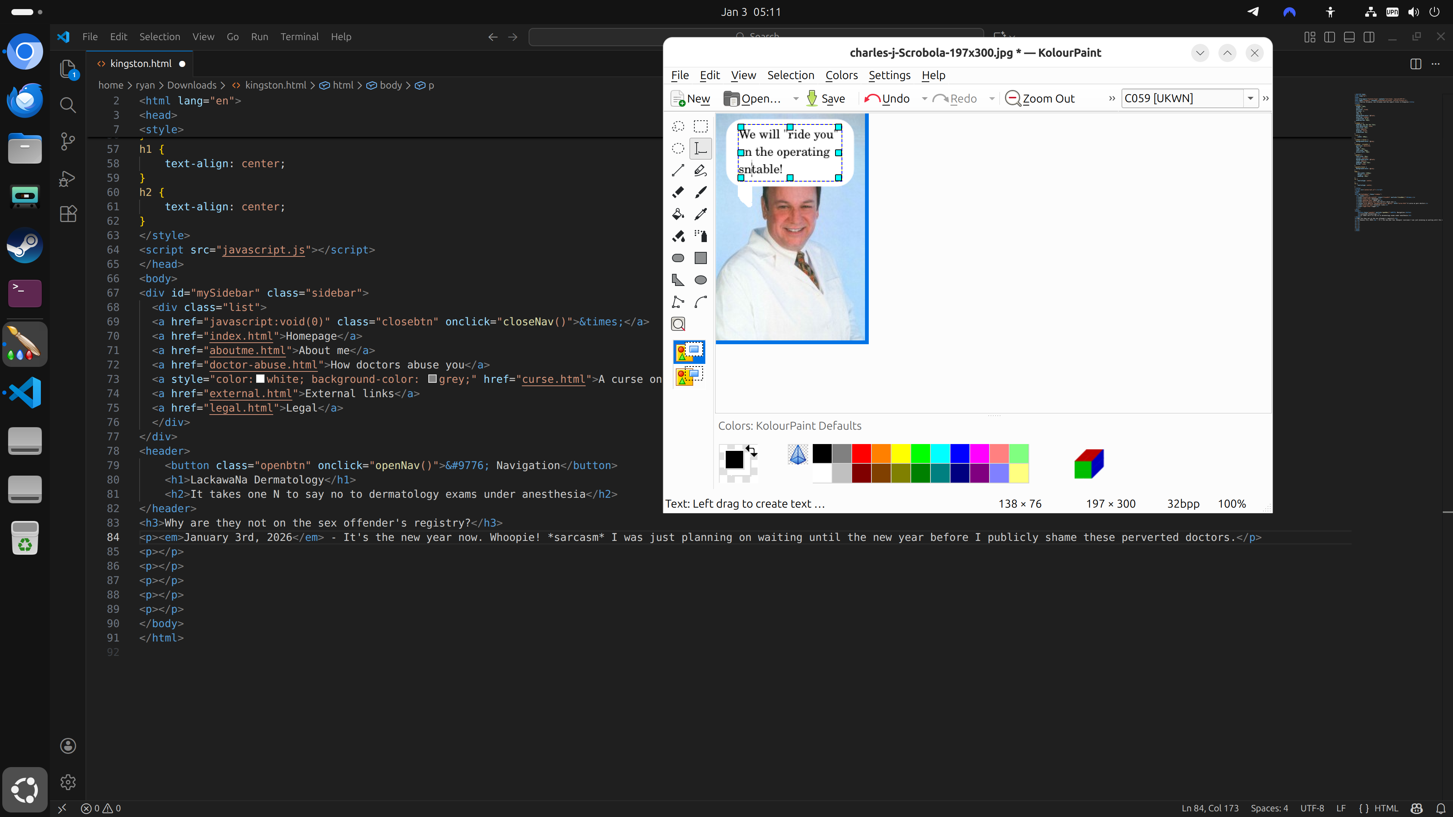Expand the Open recent files arrow

coord(795,99)
